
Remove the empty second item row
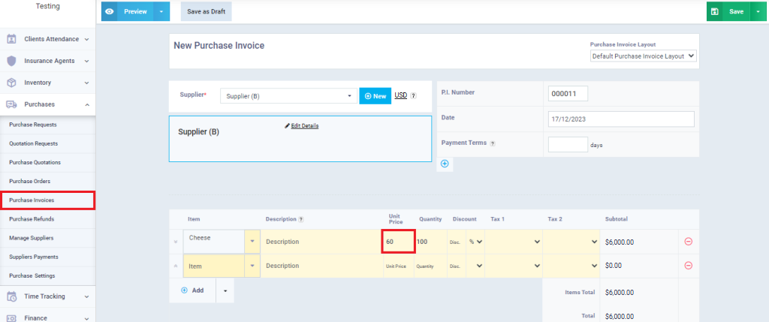click(x=688, y=266)
